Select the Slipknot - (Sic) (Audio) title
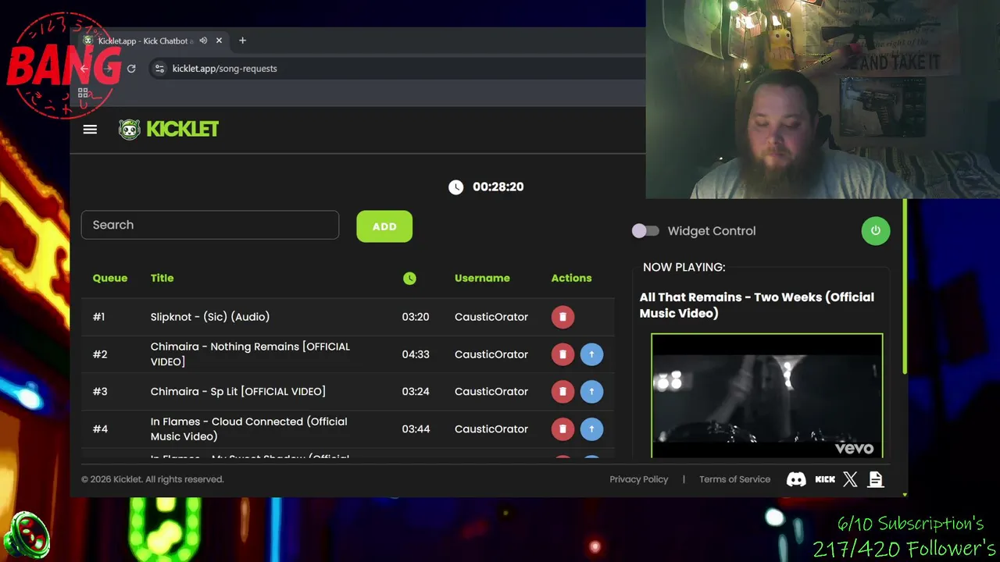The width and height of the screenshot is (1000, 562). coord(210,317)
